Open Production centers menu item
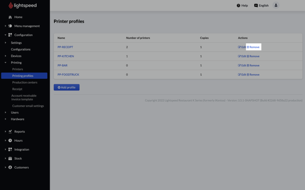The image size is (305, 190). [x=25, y=82]
